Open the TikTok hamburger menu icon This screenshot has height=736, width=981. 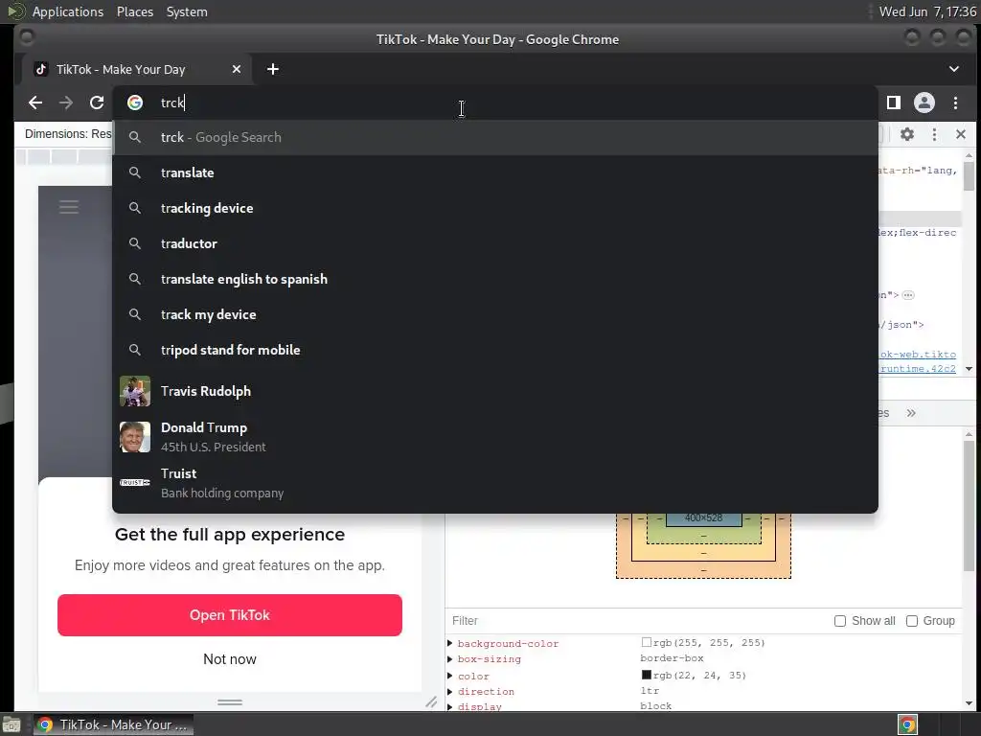coord(69,207)
